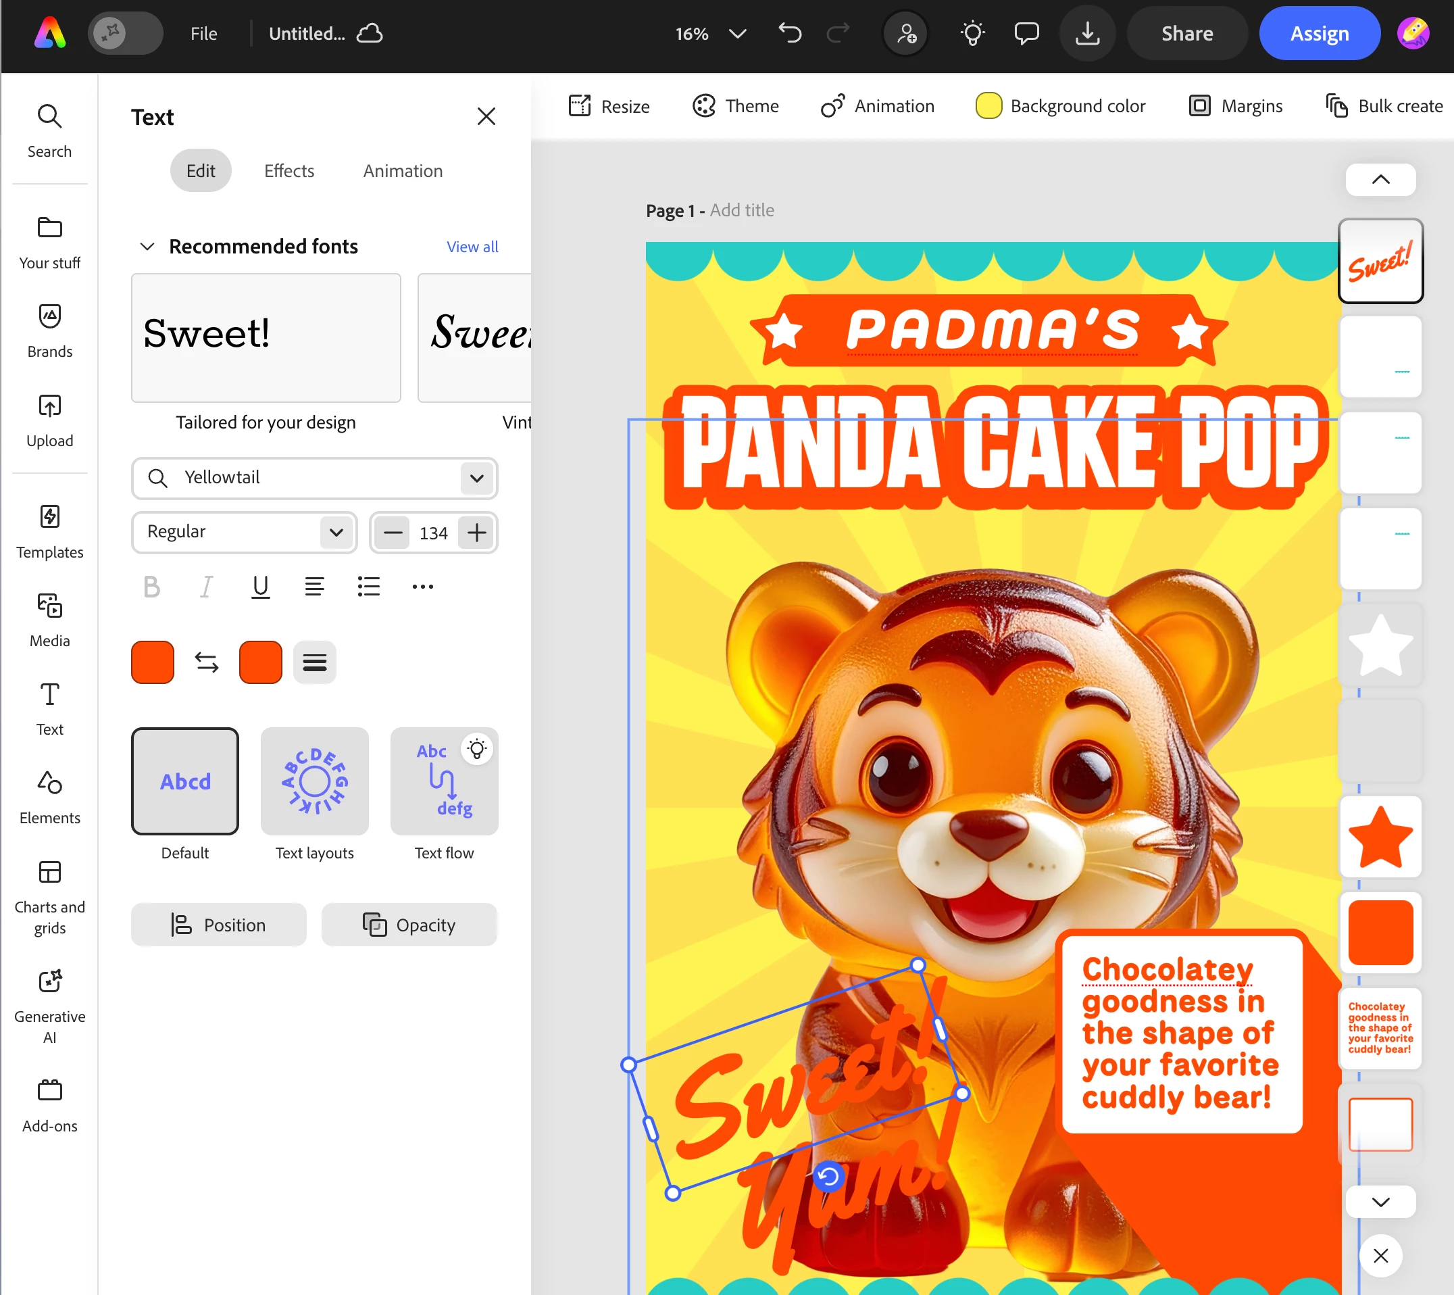This screenshot has height=1295, width=1454.
Task: Open the Elements panel
Action: pos(50,797)
